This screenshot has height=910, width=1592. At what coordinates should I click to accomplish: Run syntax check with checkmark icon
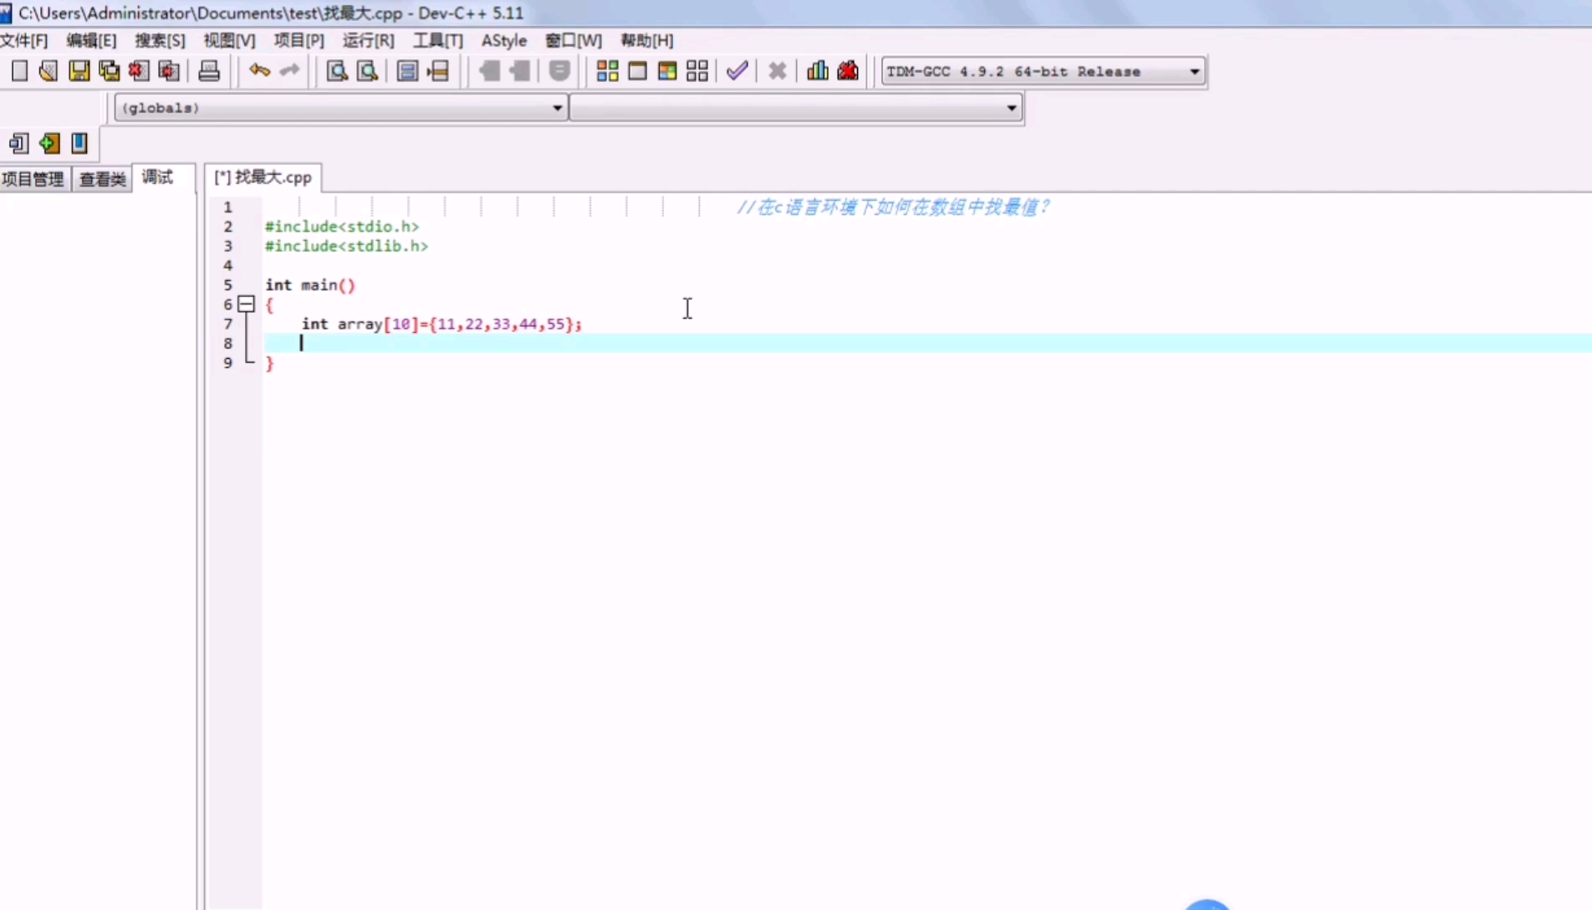tap(737, 71)
